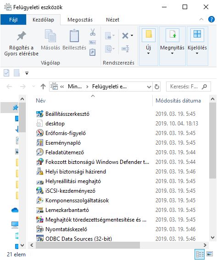
Task: Click the properties checkmark icon in quick access toolbar
Action: [x=6, y=73]
